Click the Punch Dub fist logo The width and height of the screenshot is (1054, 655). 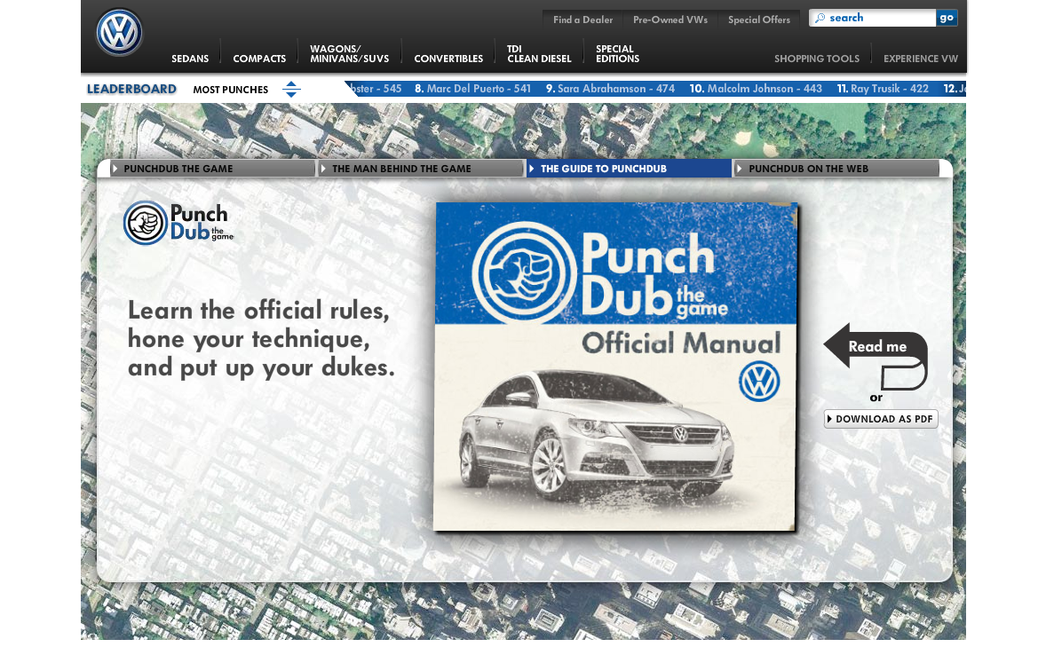146,223
